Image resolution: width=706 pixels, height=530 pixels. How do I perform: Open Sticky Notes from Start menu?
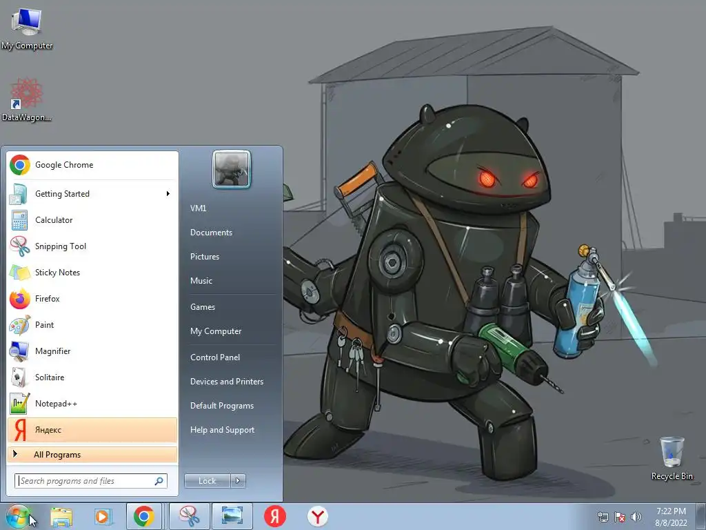pos(92,272)
